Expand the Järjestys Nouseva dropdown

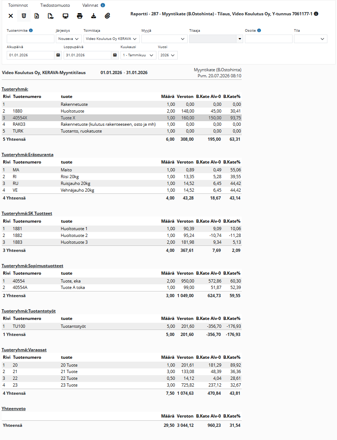tap(69, 39)
